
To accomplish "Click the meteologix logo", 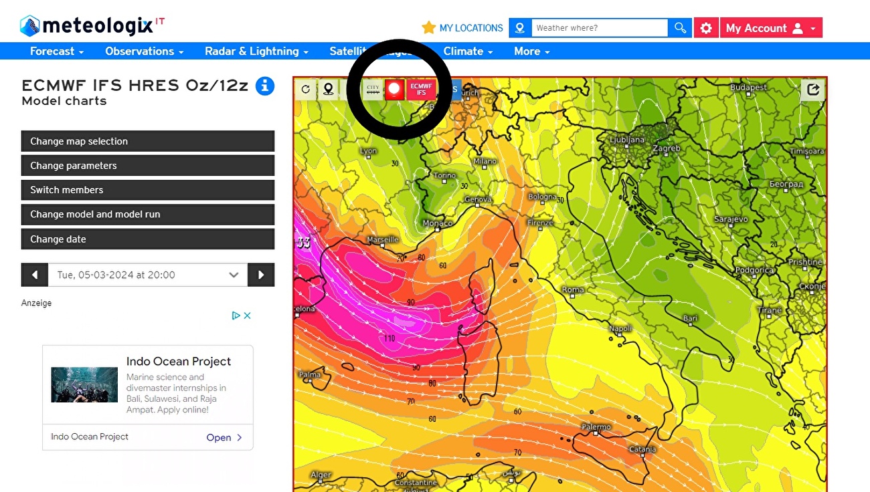I will 92,26.
